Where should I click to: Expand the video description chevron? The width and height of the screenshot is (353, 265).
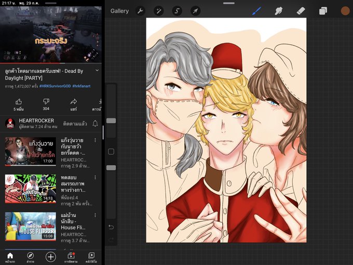[x=97, y=71]
